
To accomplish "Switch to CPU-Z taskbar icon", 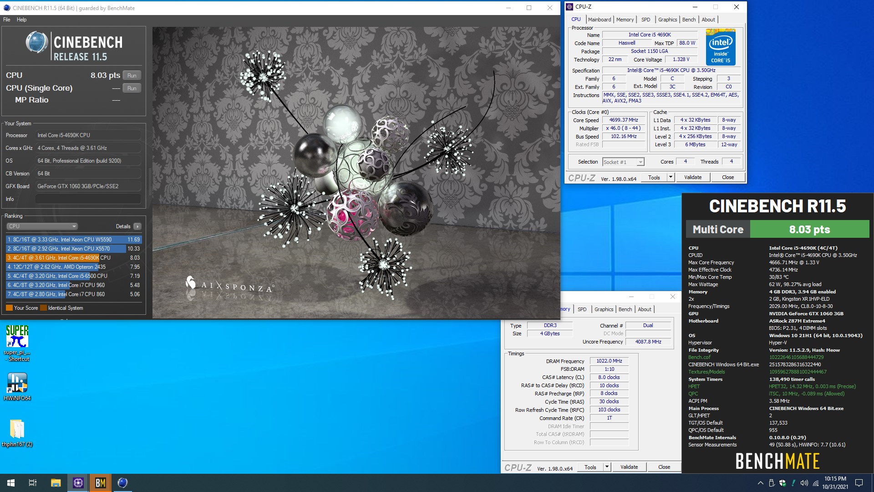I will pyautogui.click(x=78, y=483).
